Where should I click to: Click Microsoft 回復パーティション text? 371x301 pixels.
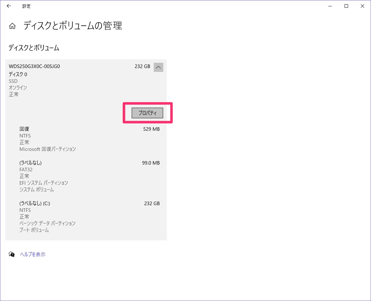pyautogui.click(x=48, y=149)
